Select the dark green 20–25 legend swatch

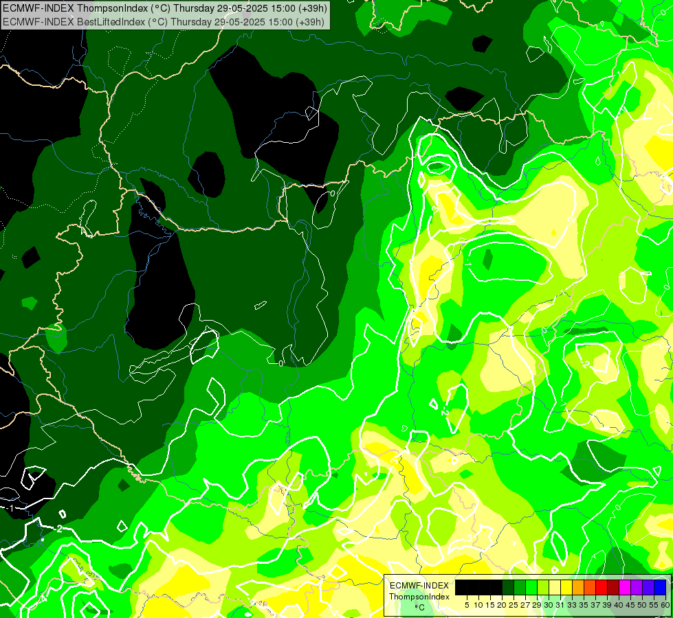(508, 587)
